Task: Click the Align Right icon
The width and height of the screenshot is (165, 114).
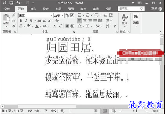Action: coord(90,21)
